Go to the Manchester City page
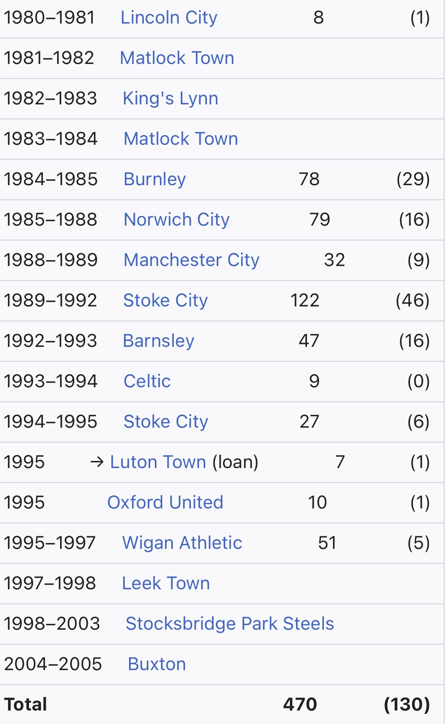Screen dimensions: 447x724 191,260
